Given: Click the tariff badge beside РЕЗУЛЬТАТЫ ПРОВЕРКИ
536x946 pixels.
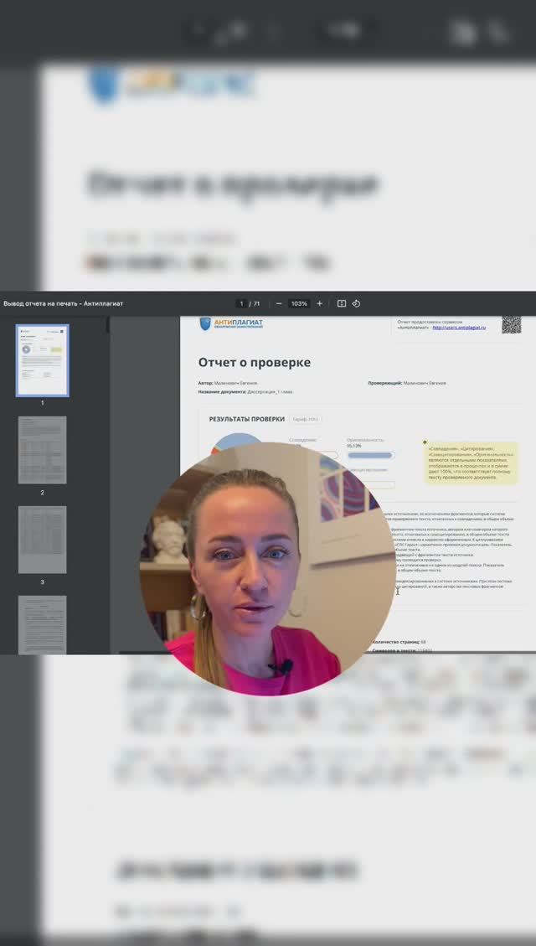Looking at the screenshot, I should pos(306,419).
